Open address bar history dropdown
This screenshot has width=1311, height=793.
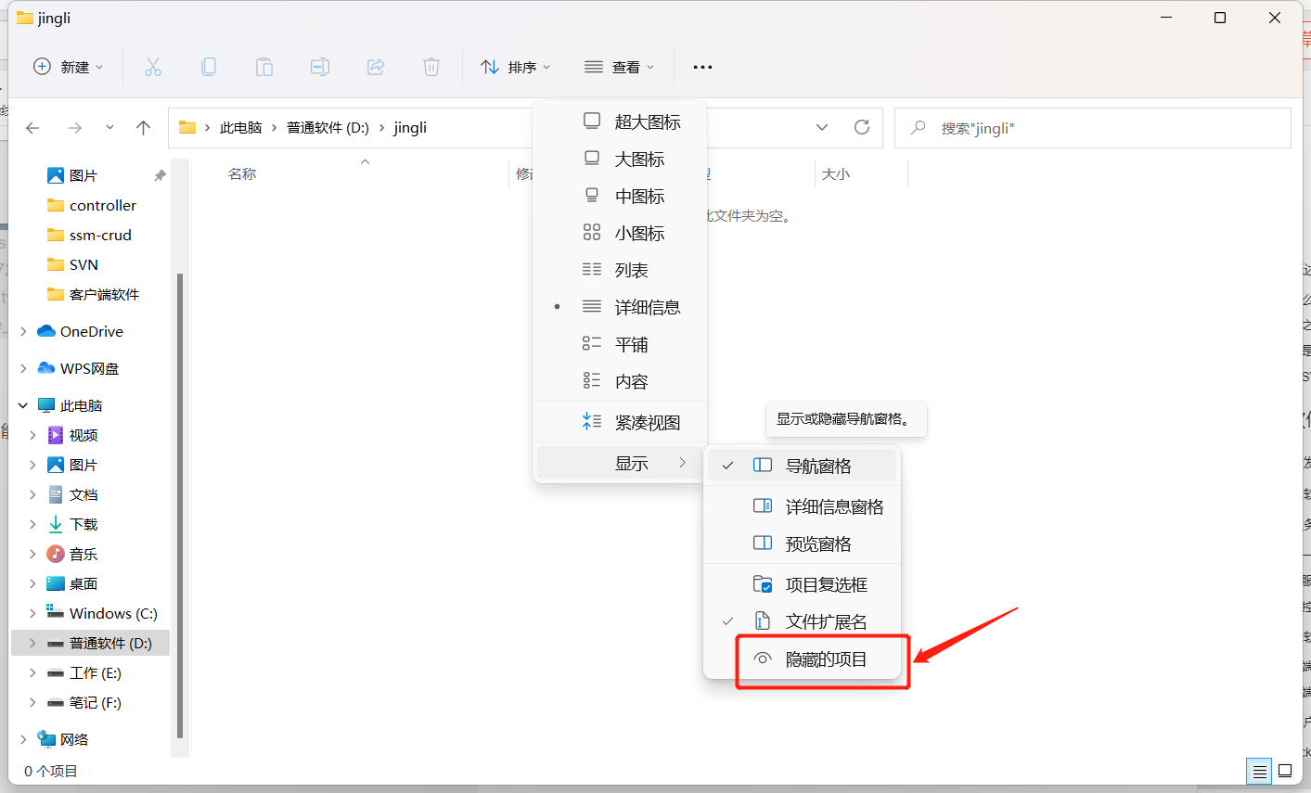pos(822,127)
